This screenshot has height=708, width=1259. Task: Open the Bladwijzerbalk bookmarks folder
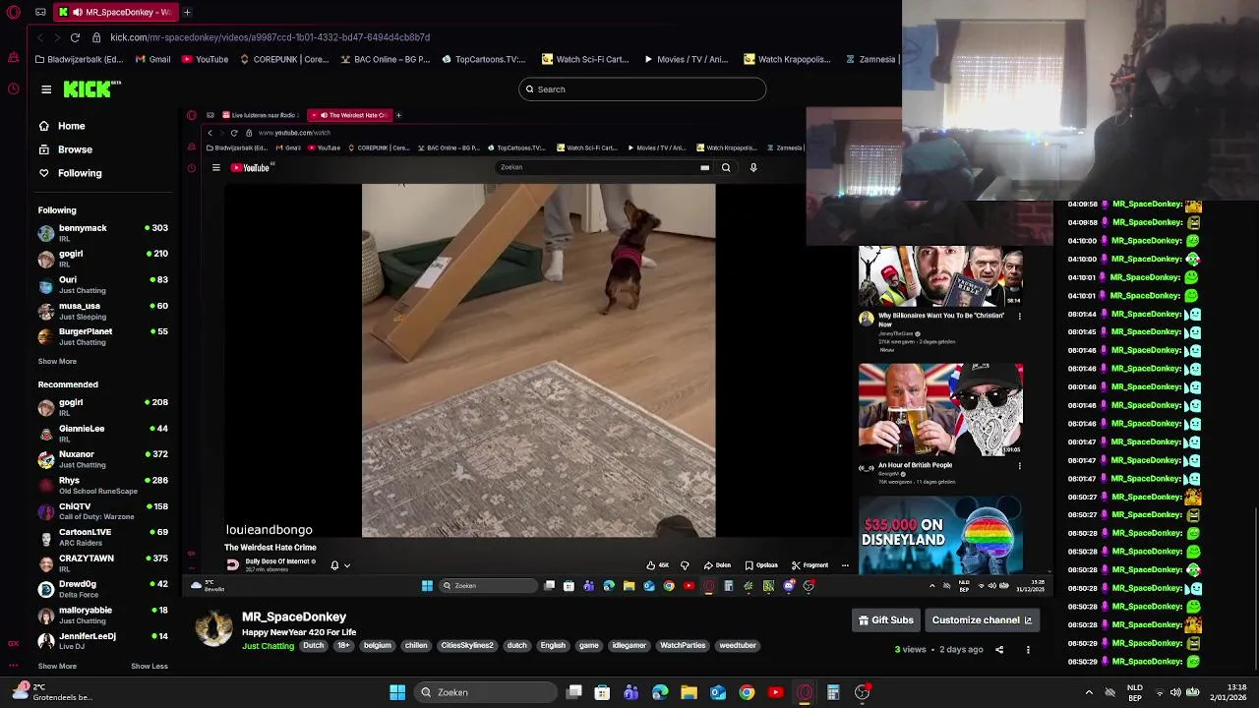tap(79, 59)
